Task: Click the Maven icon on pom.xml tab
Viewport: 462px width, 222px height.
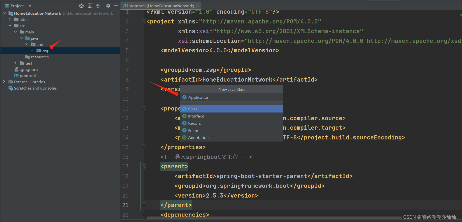Action: [x=126, y=6]
